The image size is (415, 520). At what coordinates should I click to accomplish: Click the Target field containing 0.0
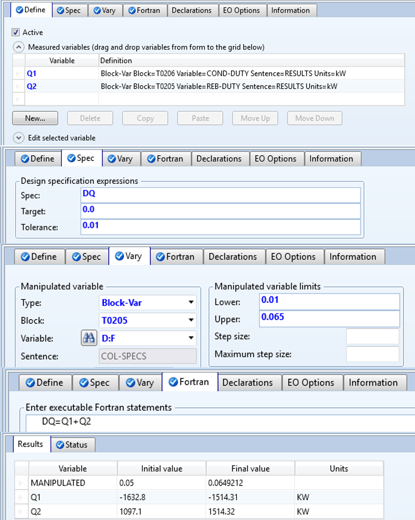pyautogui.click(x=221, y=211)
